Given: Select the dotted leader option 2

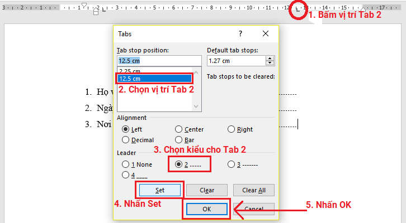Looking at the screenshot, I should tap(179, 164).
